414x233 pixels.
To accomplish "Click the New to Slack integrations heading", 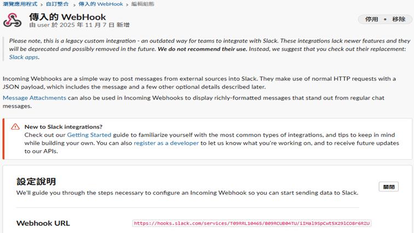I will click(63, 126).
